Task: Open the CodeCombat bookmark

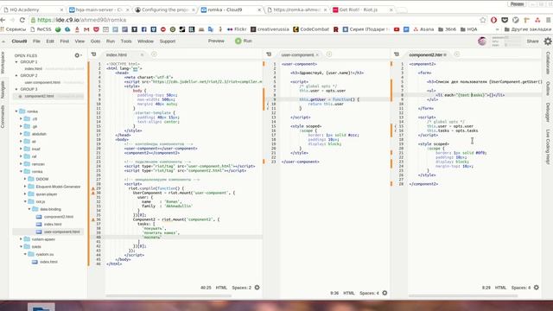Action: [311, 29]
